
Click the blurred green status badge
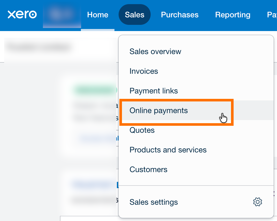pyautogui.click(x=95, y=90)
